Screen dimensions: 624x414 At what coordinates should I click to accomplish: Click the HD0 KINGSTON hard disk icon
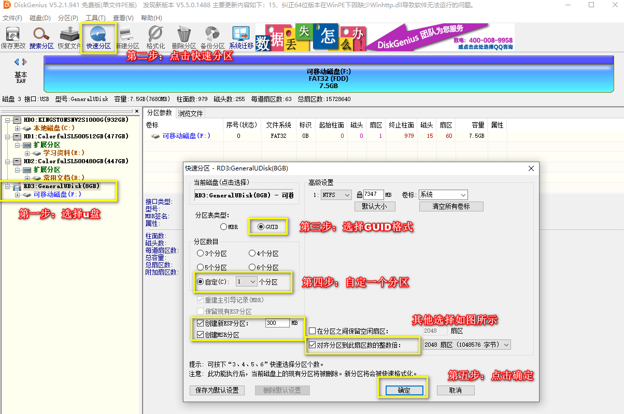[x=17, y=120]
